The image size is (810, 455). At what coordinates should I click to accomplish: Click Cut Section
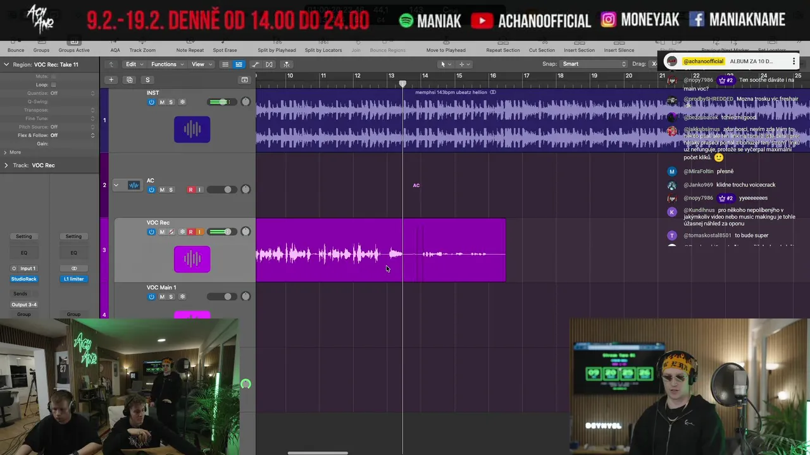point(542,50)
